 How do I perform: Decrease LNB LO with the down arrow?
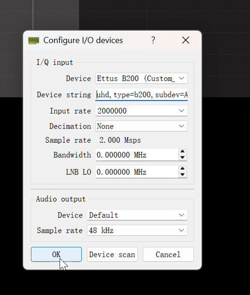click(x=182, y=175)
